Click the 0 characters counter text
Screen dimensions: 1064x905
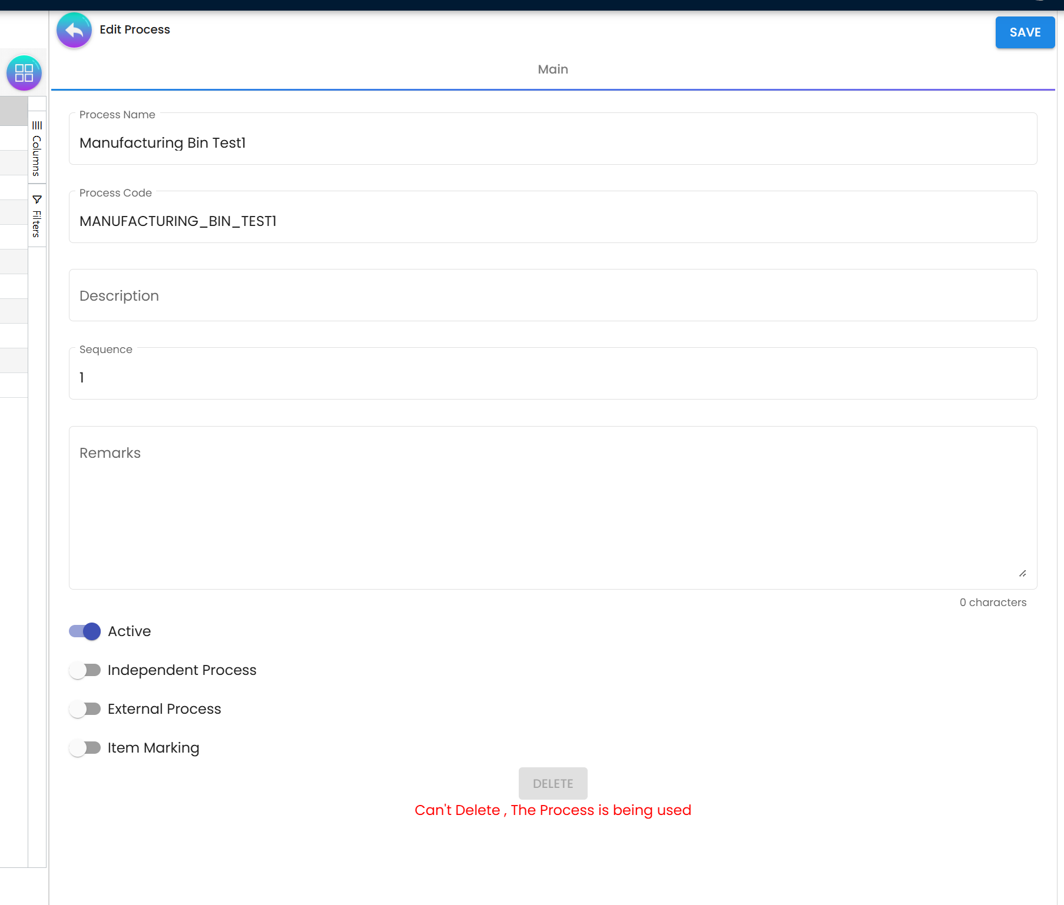[992, 603]
